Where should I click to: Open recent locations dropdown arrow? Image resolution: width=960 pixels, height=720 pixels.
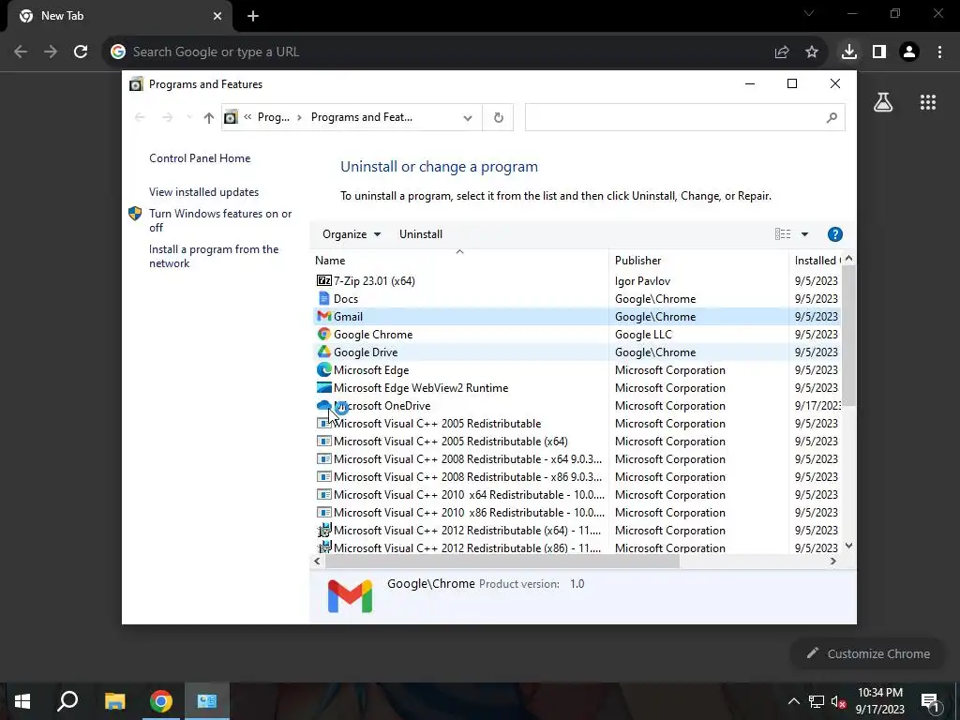189,117
